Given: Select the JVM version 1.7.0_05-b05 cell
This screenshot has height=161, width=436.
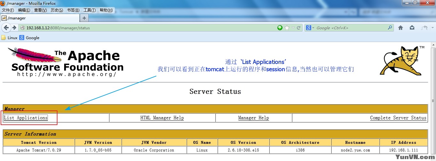Looking at the screenshot, I should [x=98, y=150].
